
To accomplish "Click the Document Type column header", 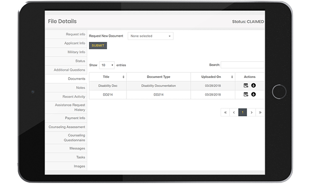I will 158,77.
